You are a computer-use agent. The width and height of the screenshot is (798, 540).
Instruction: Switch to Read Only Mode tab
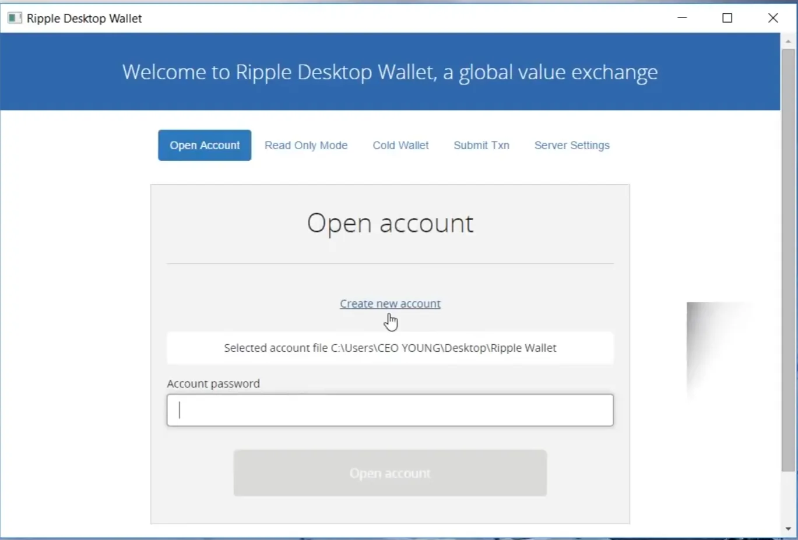pyautogui.click(x=306, y=145)
